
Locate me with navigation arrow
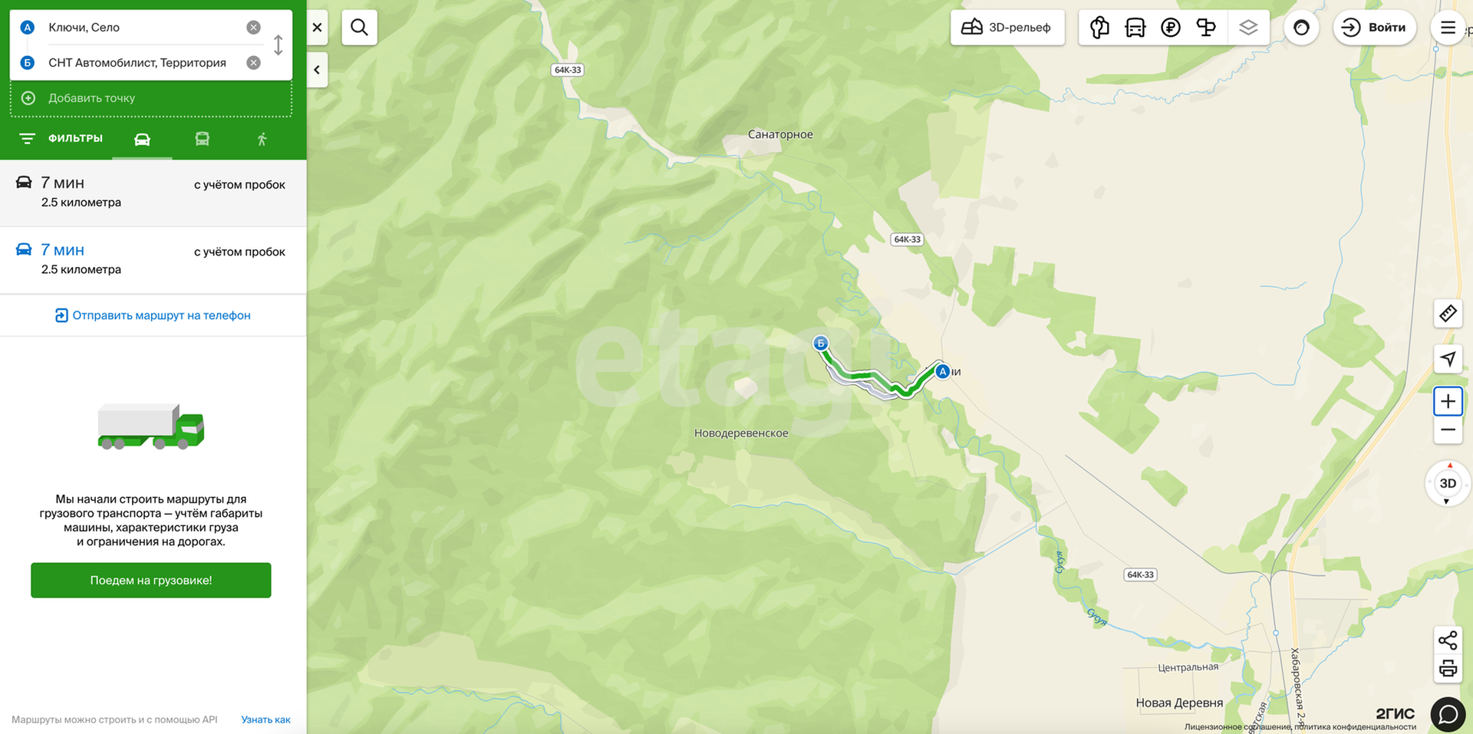[x=1448, y=358]
